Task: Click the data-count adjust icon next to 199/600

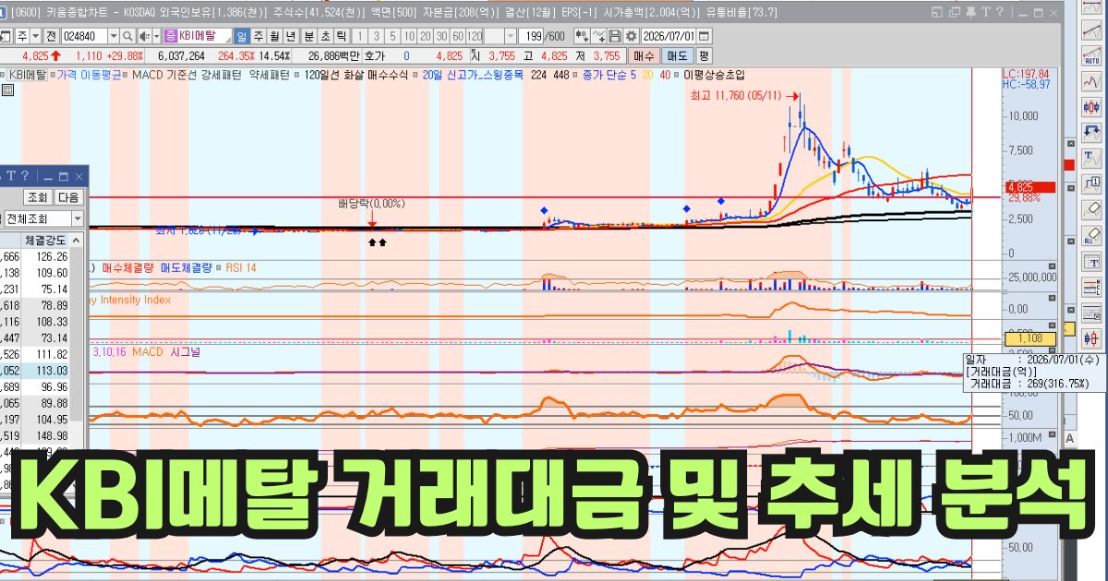Action: (x=581, y=36)
